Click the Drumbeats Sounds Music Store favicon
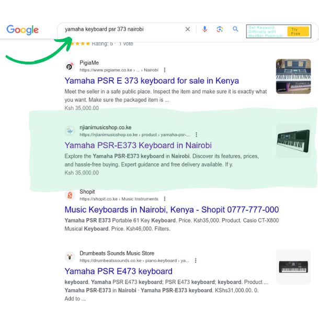Screen dimensions: 319x335 [x=70, y=256]
